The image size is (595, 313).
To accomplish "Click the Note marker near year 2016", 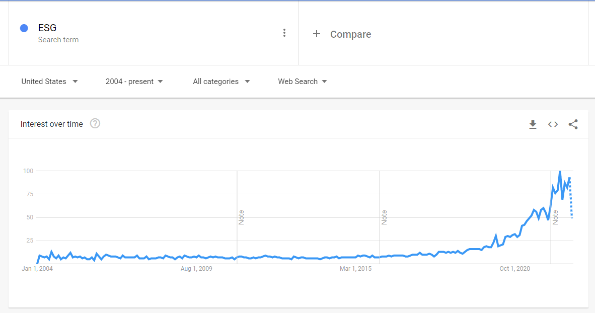I will point(384,217).
